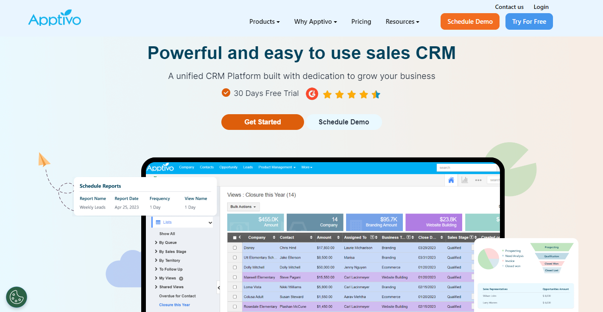Check the Loma Vista row checkbox
Image resolution: width=603 pixels, height=312 pixels.
(235, 287)
